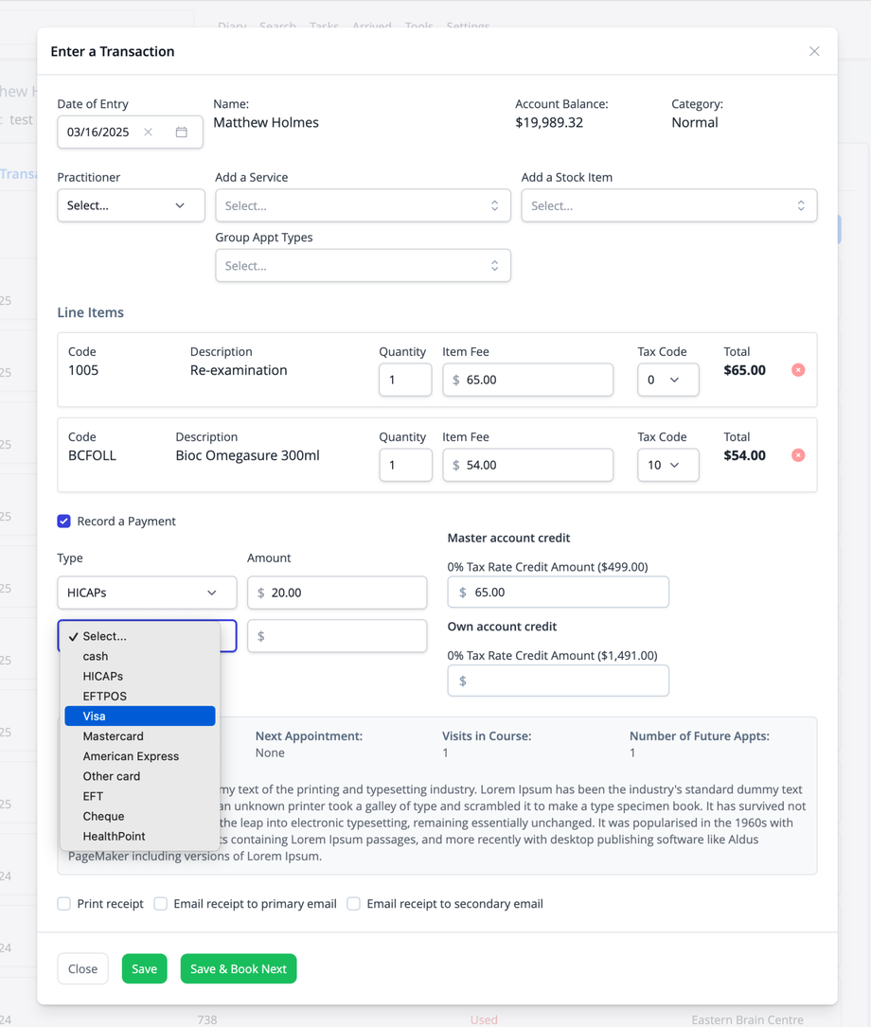Choose Mastercard payment type option

tap(114, 736)
